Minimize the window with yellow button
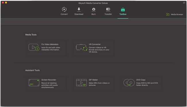The height and width of the screenshot is (107, 187). pyautogui.click(x=6, y=3)
